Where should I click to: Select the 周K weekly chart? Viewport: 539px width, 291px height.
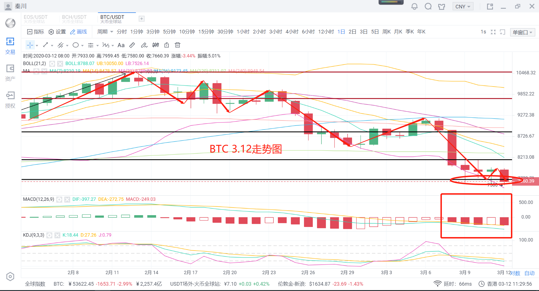(387, 32)
